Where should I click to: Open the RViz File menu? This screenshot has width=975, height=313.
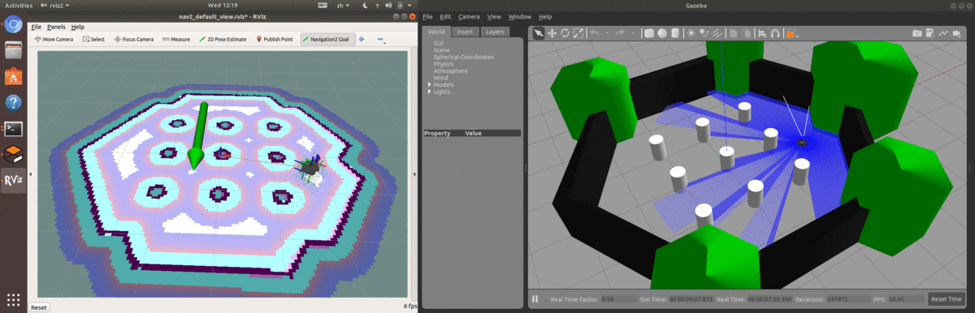point(36,27)
